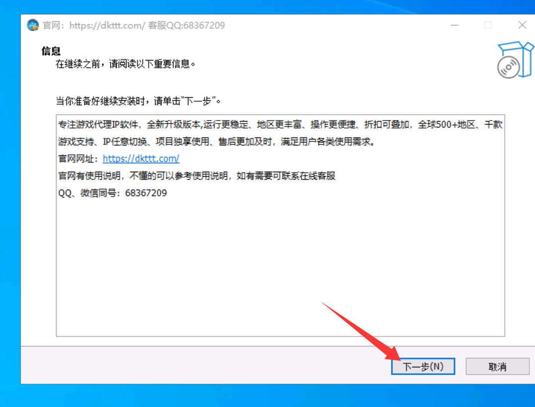Close the installer window
The image size is (535, 407).
pos(522,25)
